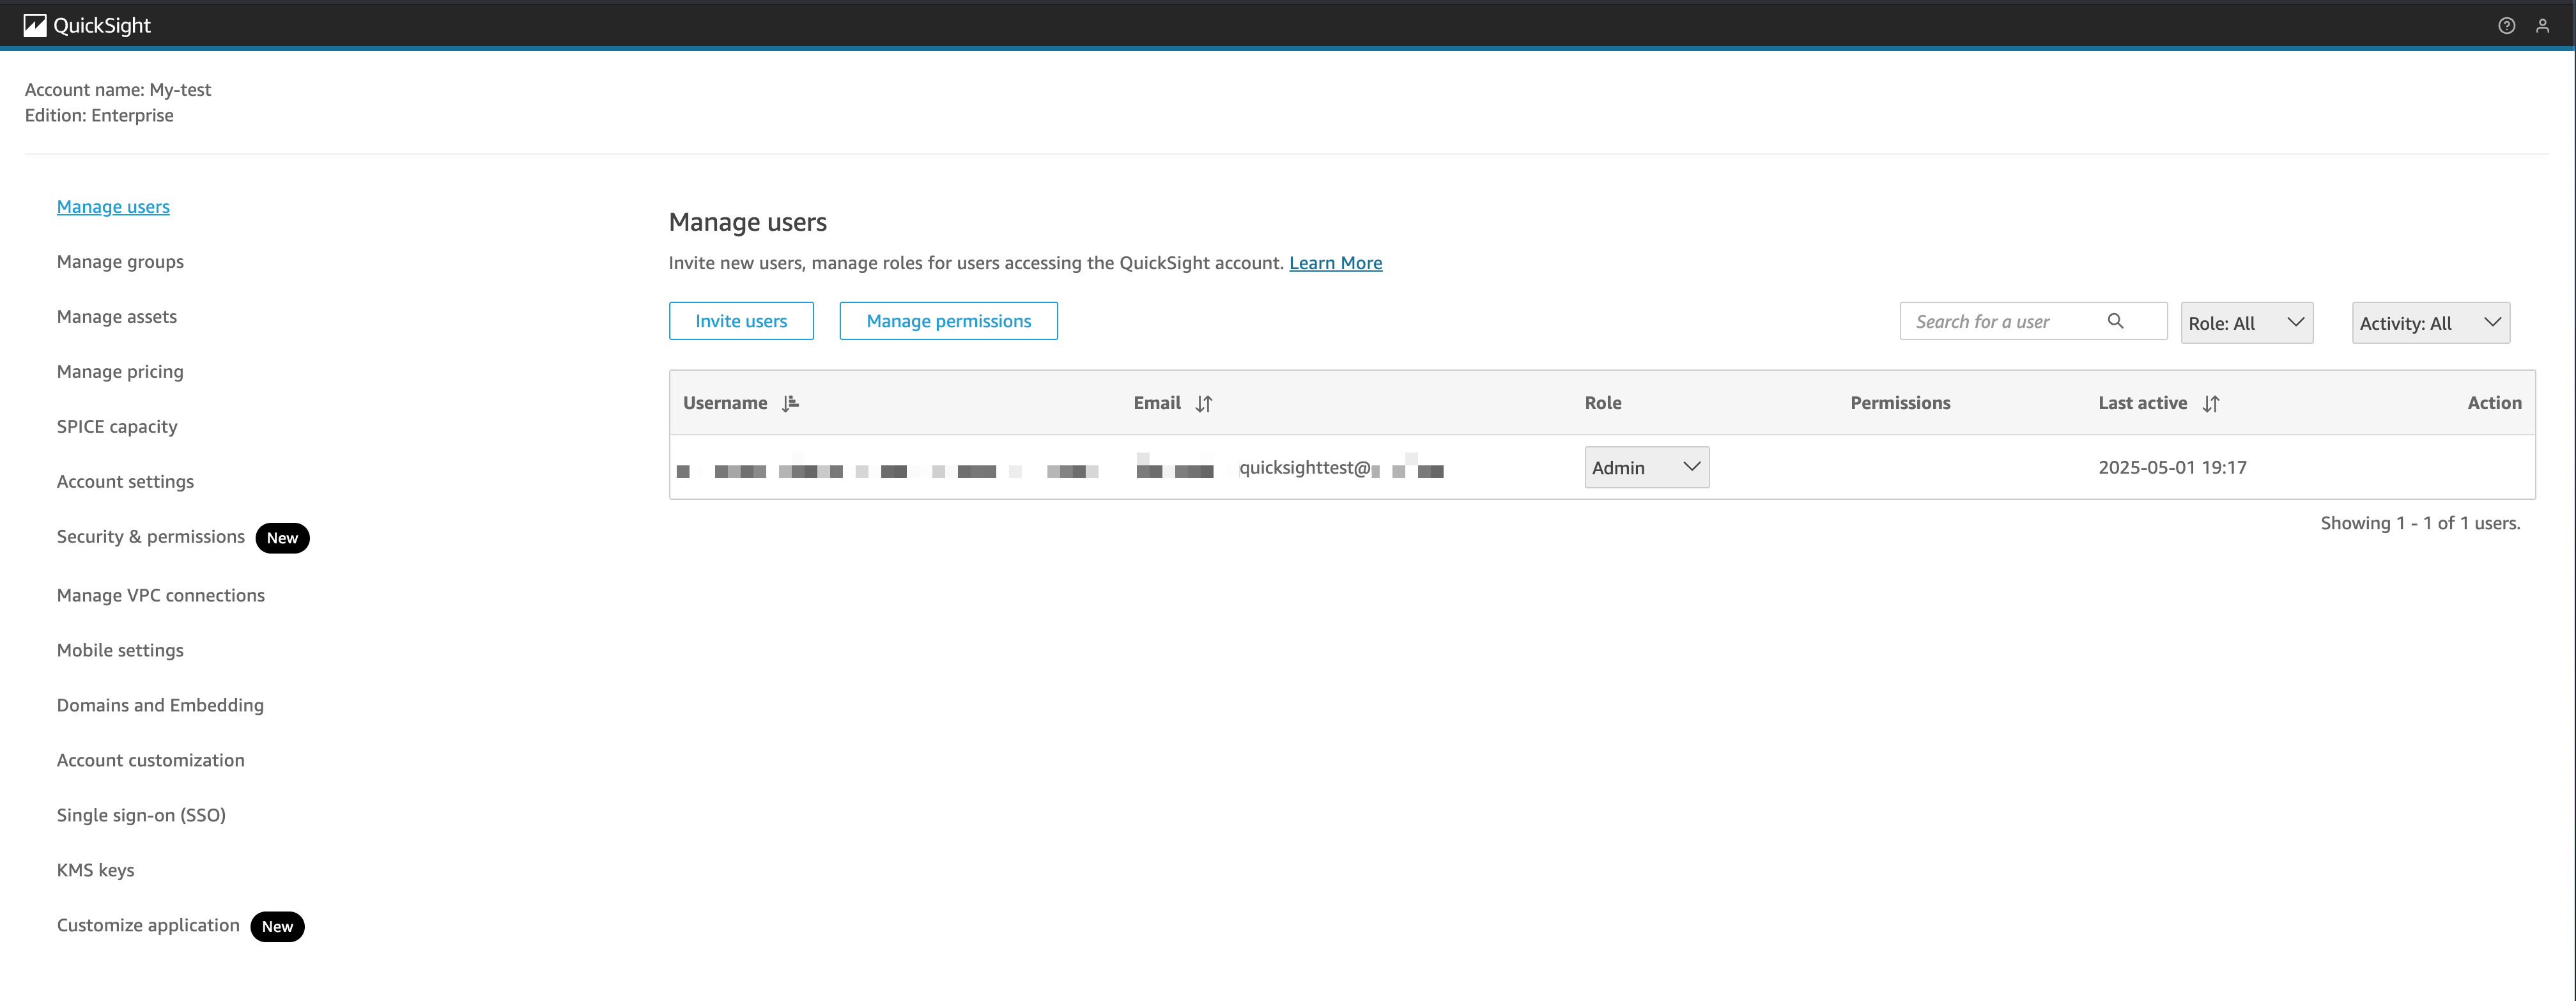The image size is (2576, 1001).
Task: Click the Username column header
Action: (x=725, y=403)
